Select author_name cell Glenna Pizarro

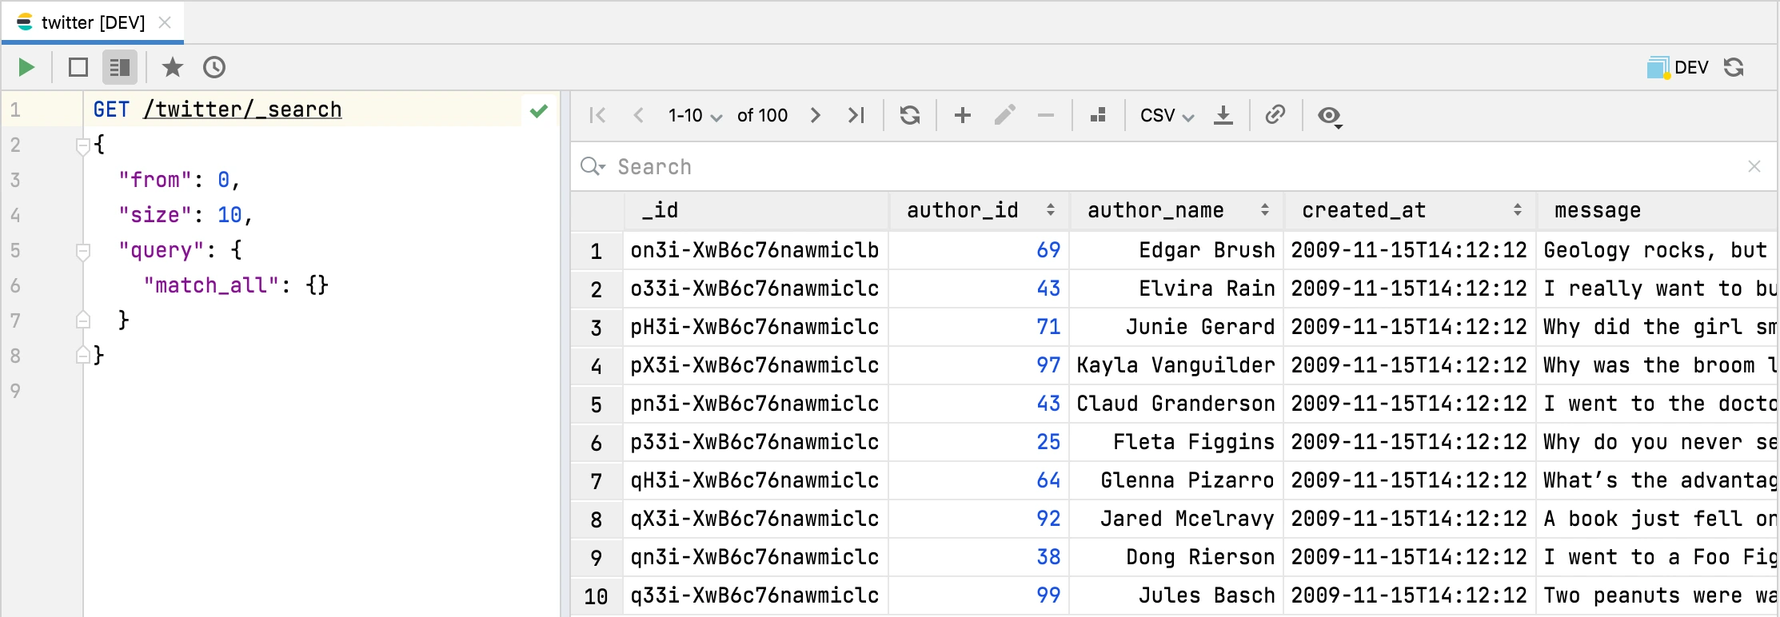[x=1177, y=480]
